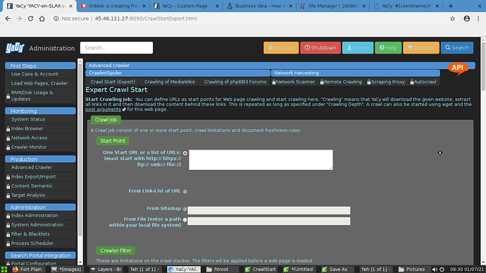This screenshot has height=273, width=486.
Task: Select the Network Harvesting section header
Action: (x=356, y=73)
